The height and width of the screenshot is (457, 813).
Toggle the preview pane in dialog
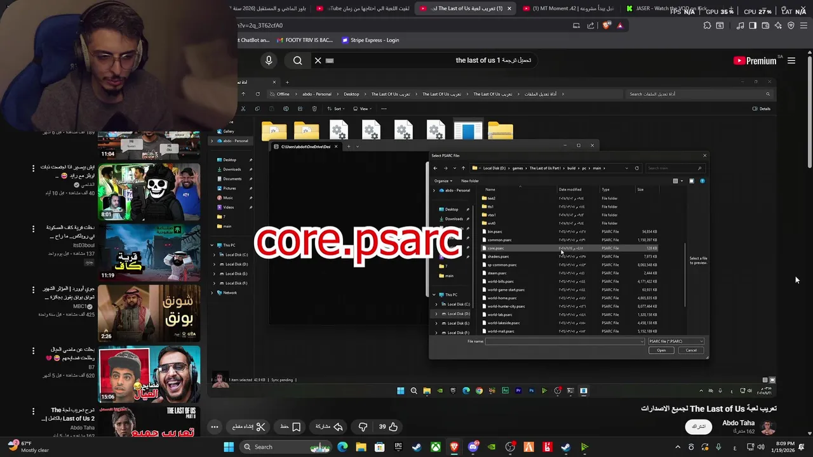coord(692,181)
